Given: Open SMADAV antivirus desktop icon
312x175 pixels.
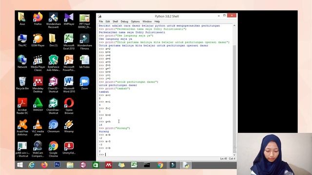Looking at the screenshot, I should click(x=38, y=105).
